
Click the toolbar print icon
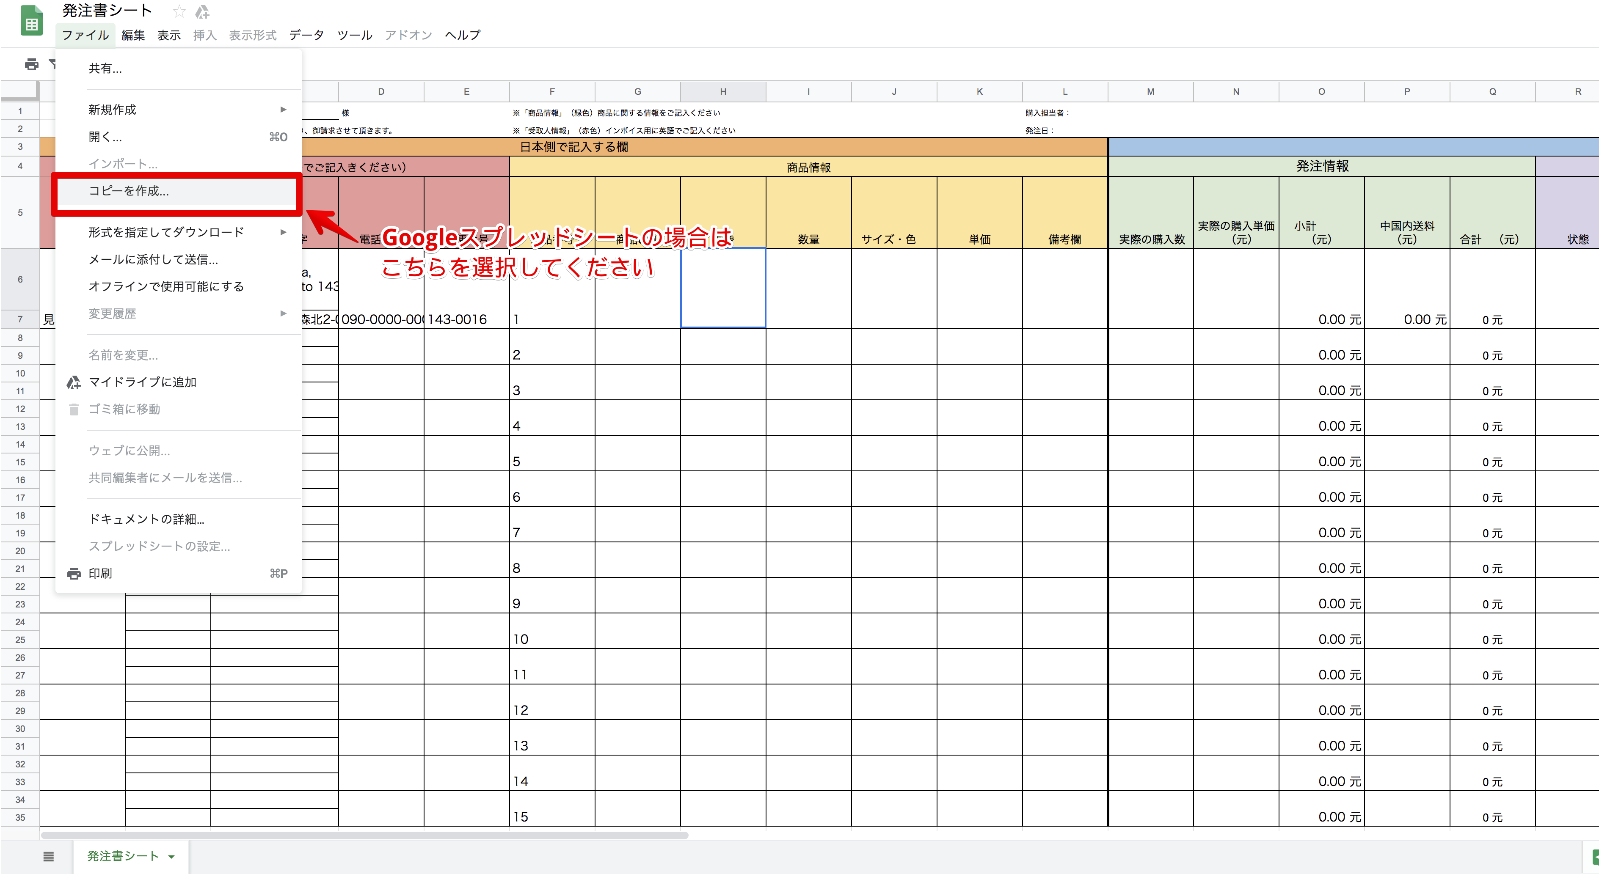[x=31, y=64]
